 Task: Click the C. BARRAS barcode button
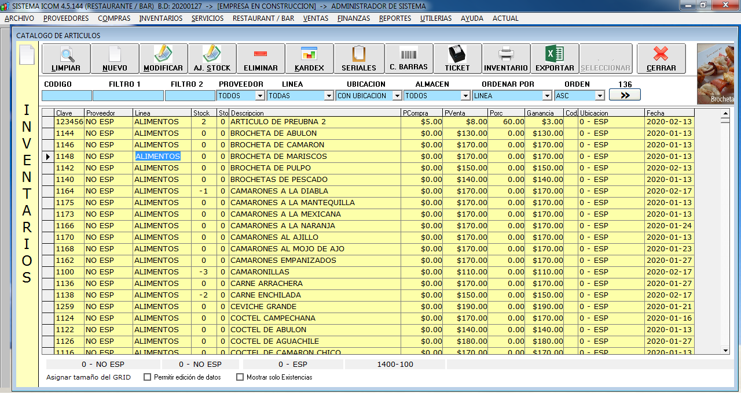click(x=409, y=59)
